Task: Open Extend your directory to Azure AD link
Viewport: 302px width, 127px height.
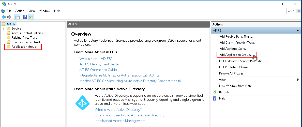Action: coord(129,115)
